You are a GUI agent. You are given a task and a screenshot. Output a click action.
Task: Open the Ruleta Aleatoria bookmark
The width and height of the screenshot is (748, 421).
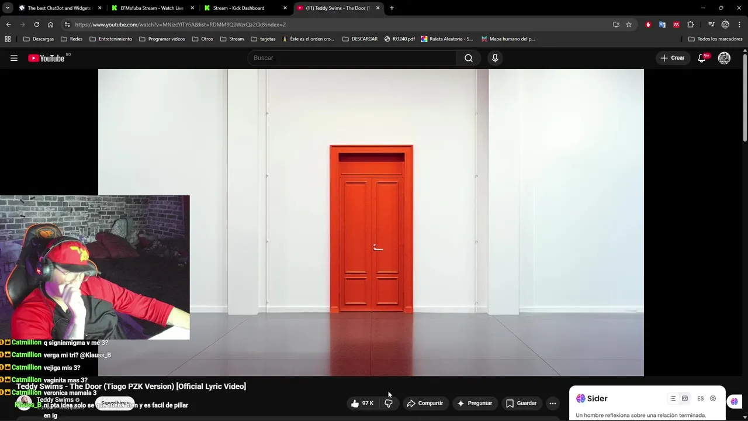(448, 39)
